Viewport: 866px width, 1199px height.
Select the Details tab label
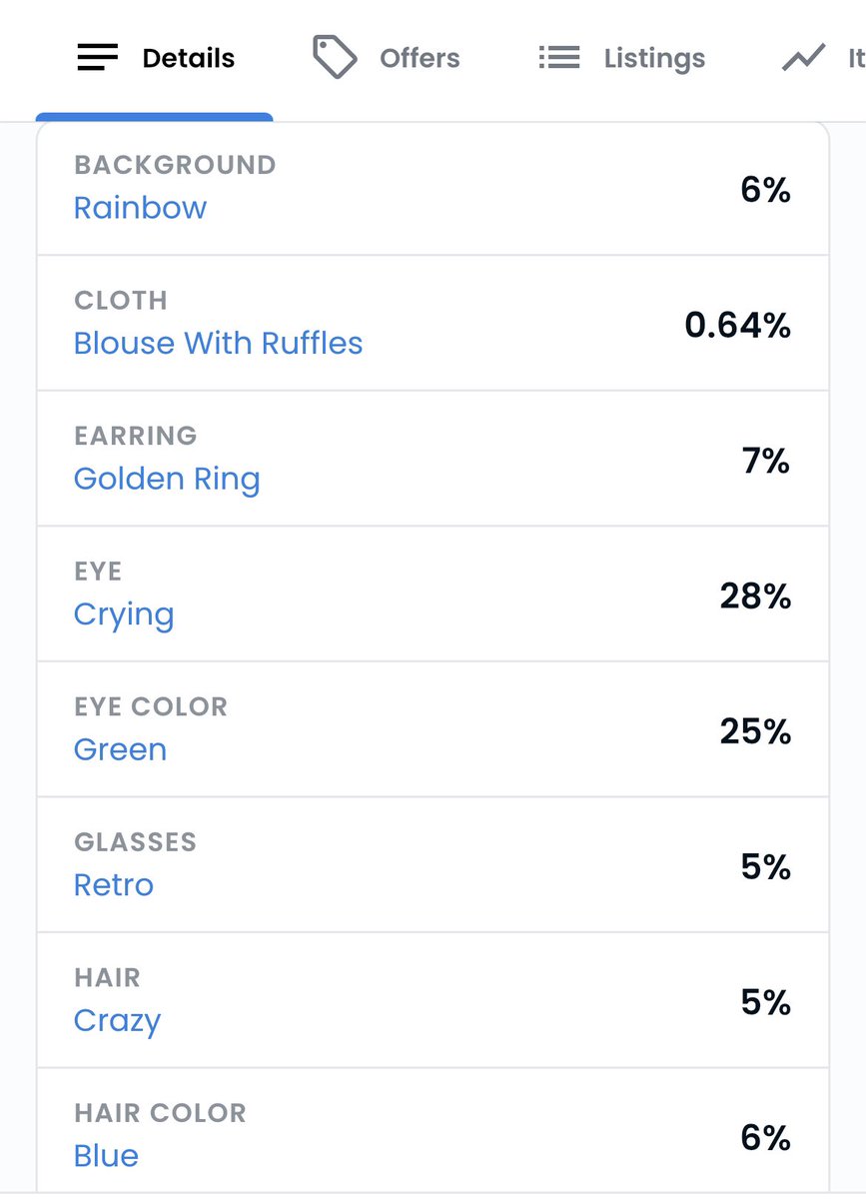pos(189,58)
